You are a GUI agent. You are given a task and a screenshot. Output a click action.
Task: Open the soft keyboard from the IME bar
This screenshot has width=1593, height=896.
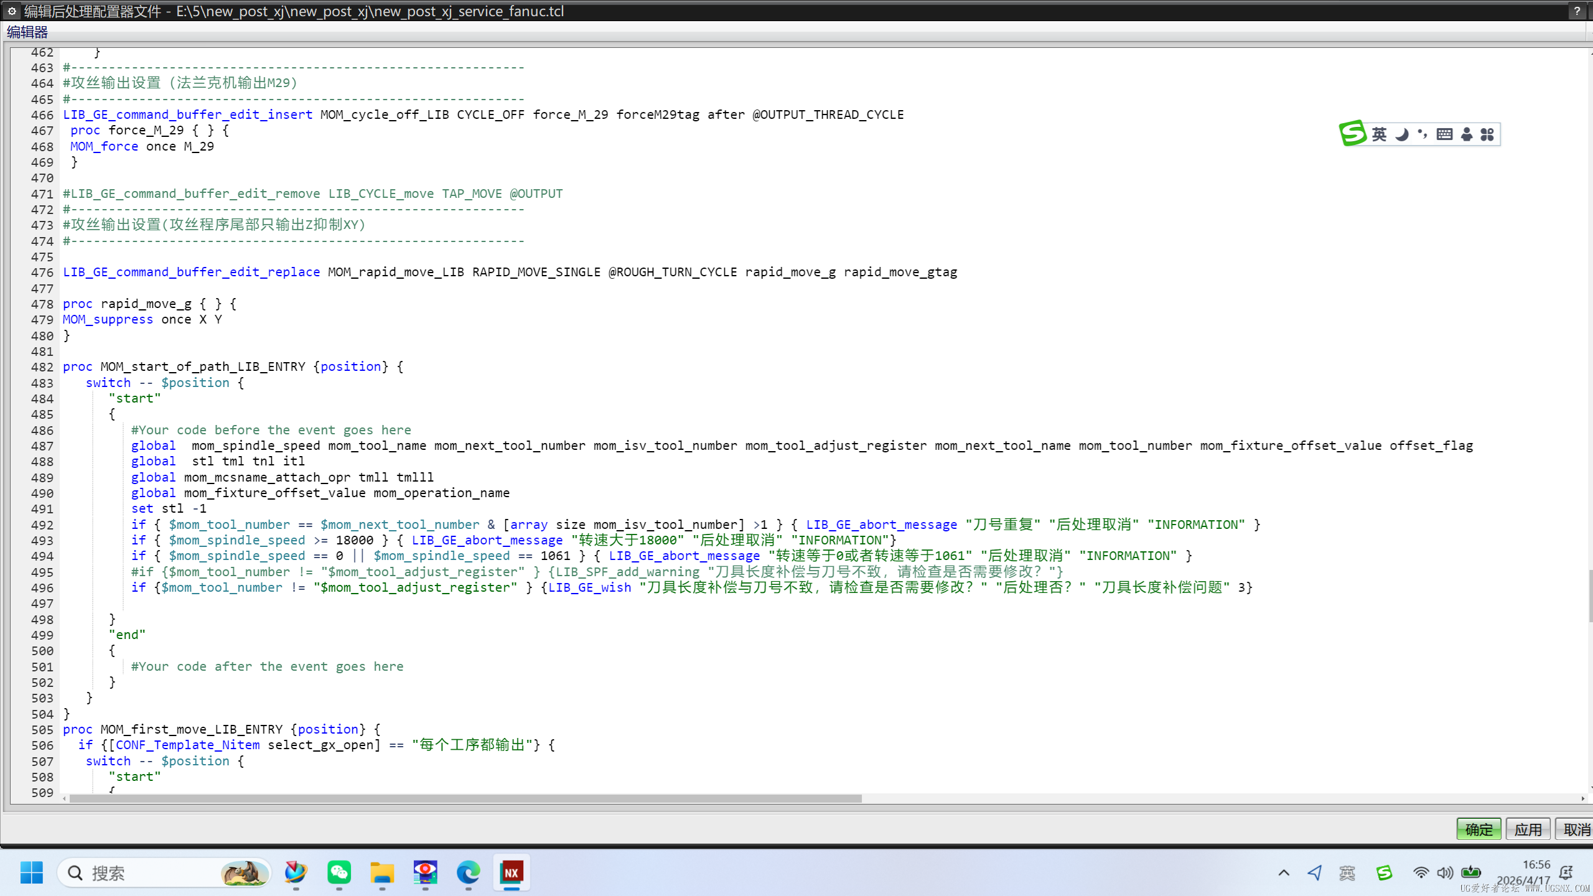coord(1444,134)
